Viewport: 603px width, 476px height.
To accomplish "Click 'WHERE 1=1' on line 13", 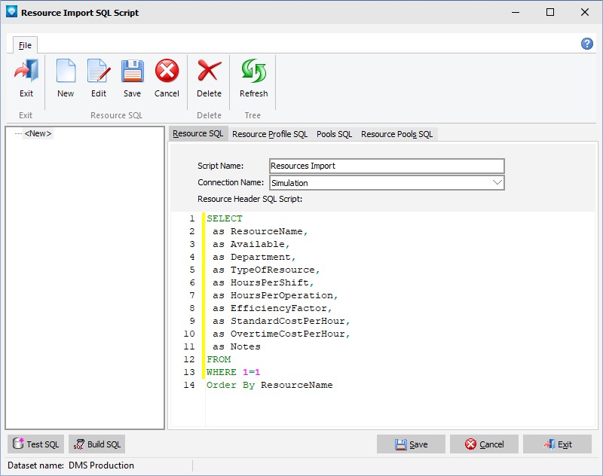I will pos(234,372).
